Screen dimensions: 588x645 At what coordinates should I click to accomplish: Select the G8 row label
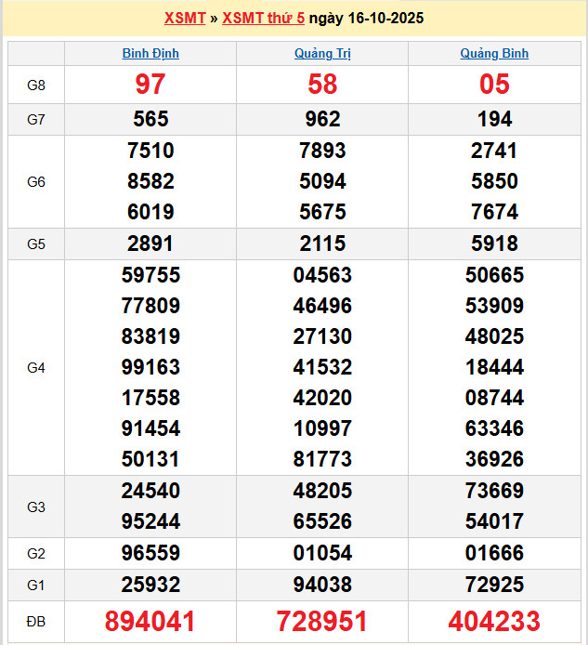click(x=36, y=85)
